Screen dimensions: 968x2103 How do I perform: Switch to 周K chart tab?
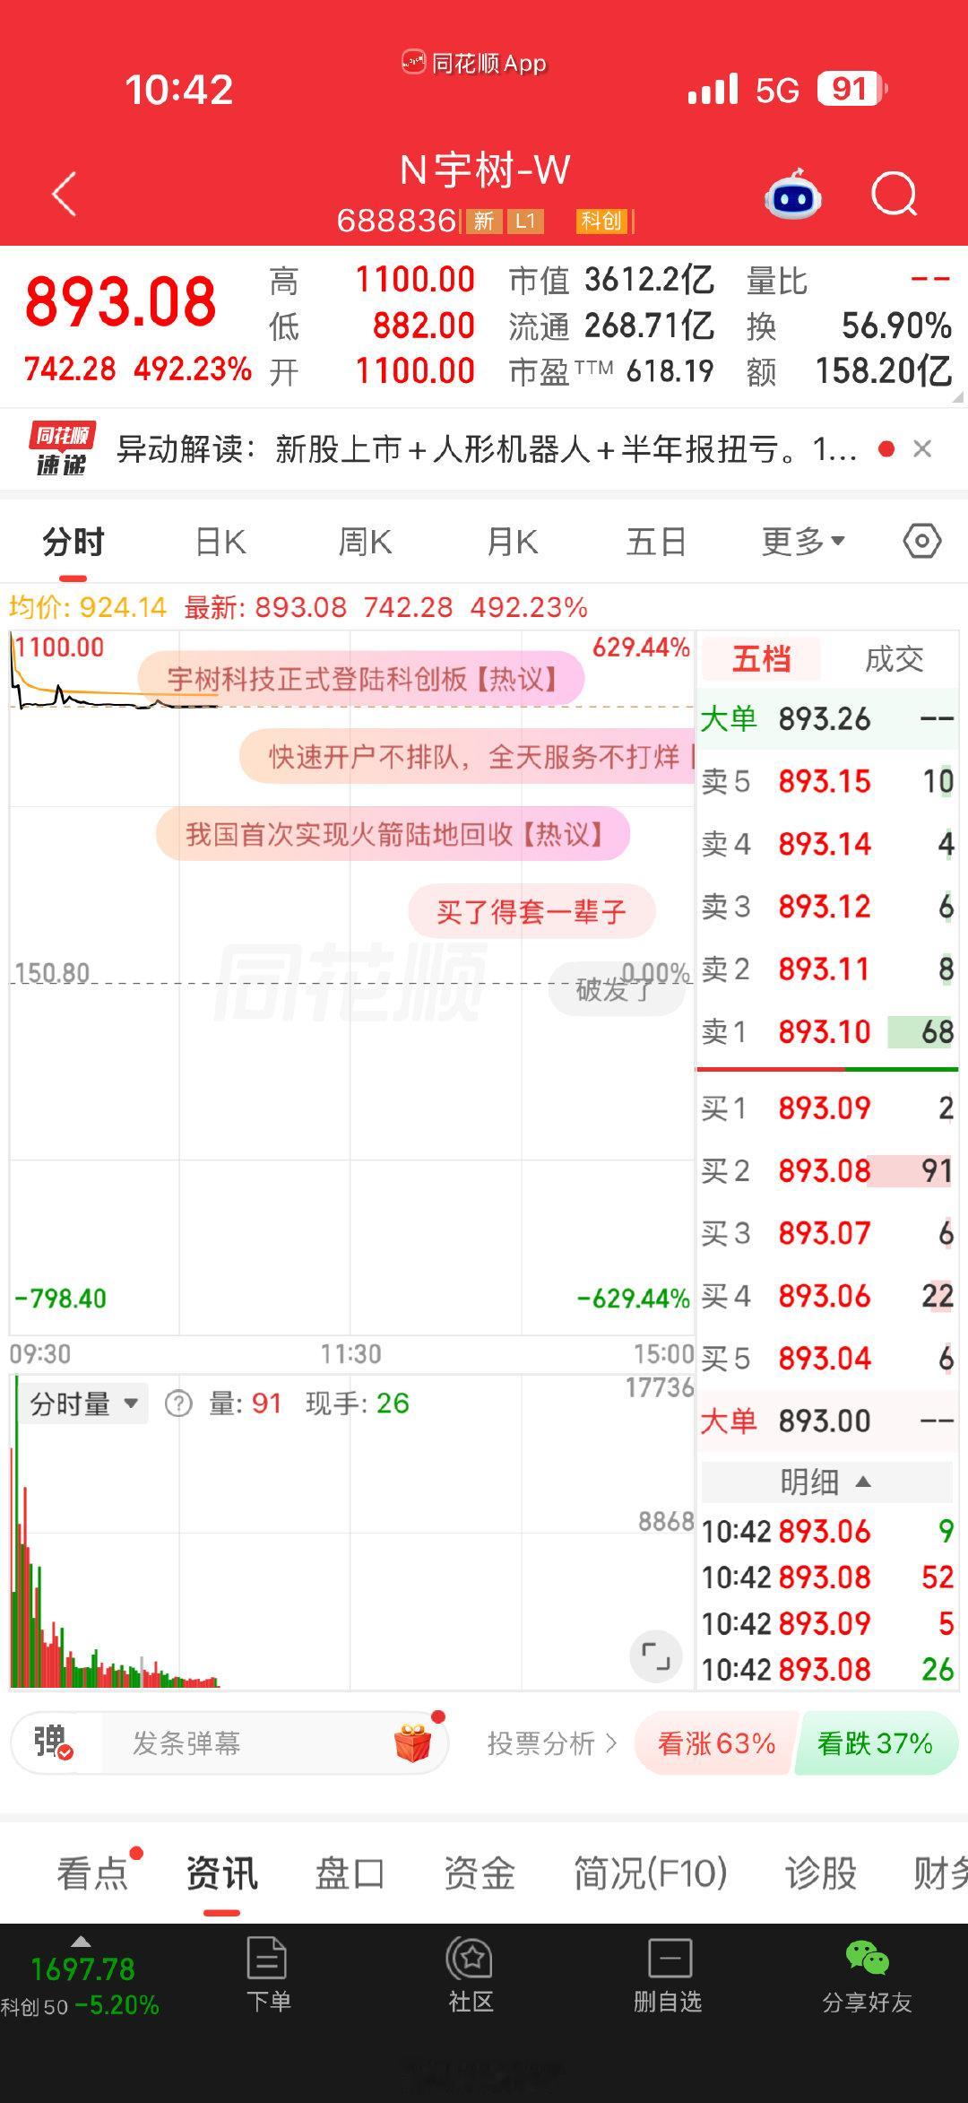[365, 542]
